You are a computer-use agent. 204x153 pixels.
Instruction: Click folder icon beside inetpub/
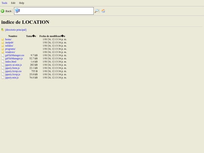[x=3, y=42]
